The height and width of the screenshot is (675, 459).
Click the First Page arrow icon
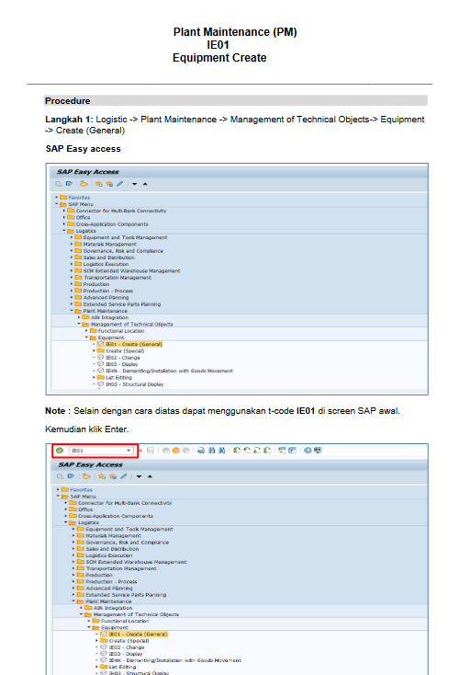236,451
